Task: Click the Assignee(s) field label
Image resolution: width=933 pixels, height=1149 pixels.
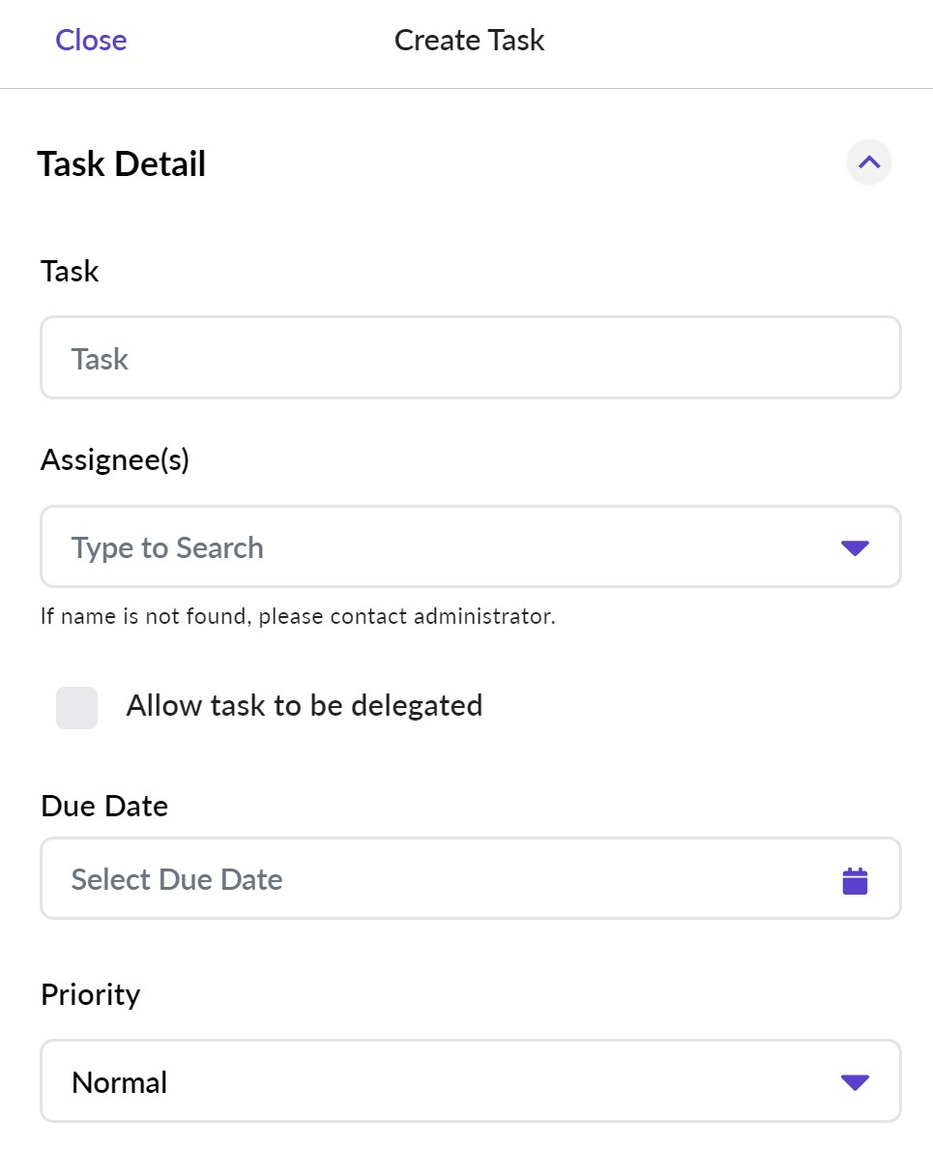Action: click(x=115, y=460)
